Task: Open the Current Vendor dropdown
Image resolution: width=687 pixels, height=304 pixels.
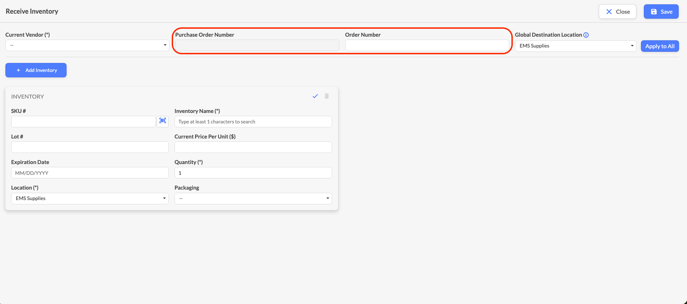Action: tap(87, 45)
